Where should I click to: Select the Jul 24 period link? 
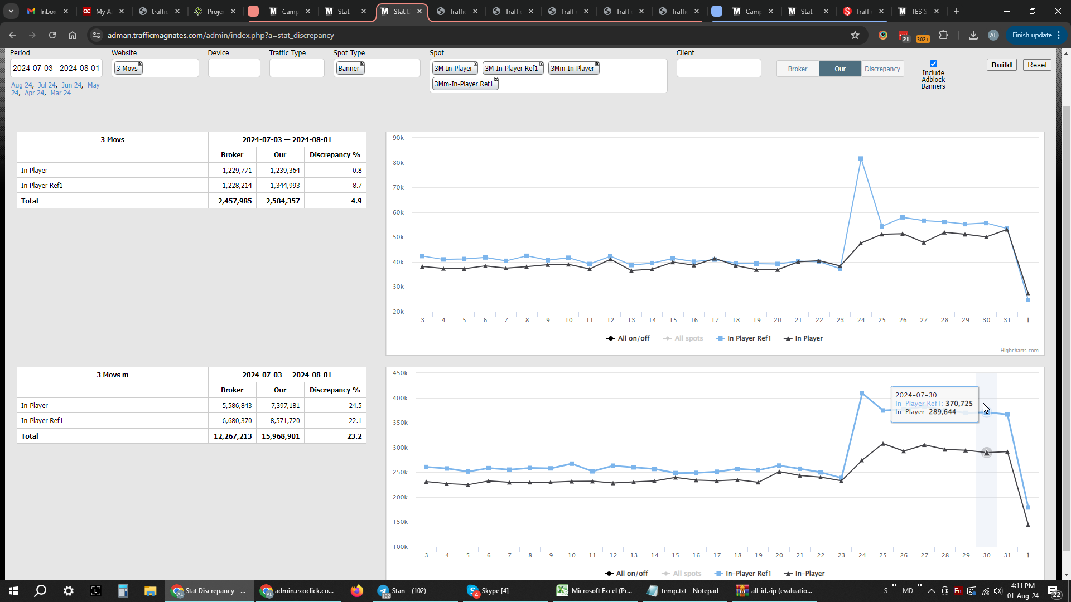pyautogui.click(x=47, y=85)
